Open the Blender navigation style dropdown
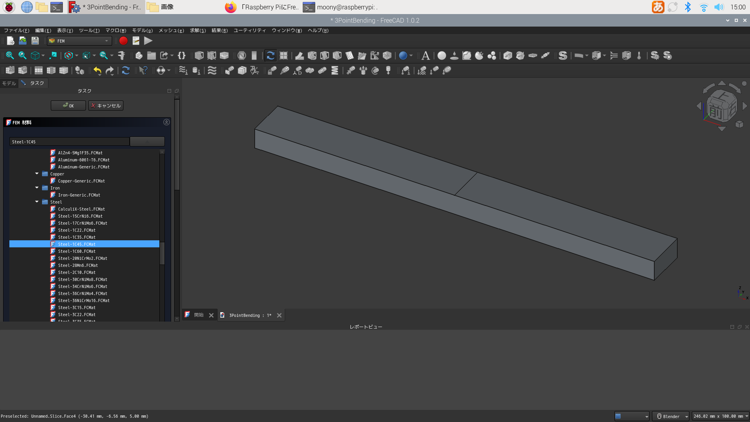 [671, 416]
